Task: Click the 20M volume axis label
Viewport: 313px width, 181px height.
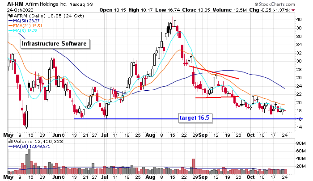Action: click(x=301, y=166)
